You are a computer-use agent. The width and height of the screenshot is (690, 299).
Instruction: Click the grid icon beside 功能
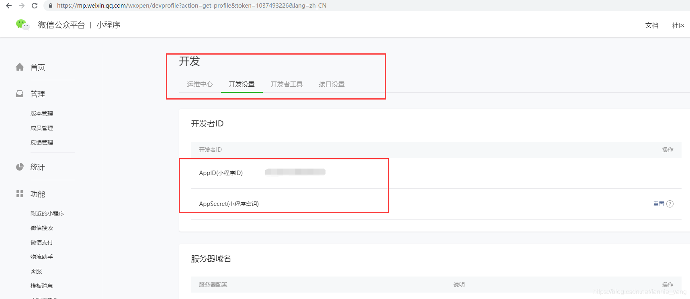point(20,194)
